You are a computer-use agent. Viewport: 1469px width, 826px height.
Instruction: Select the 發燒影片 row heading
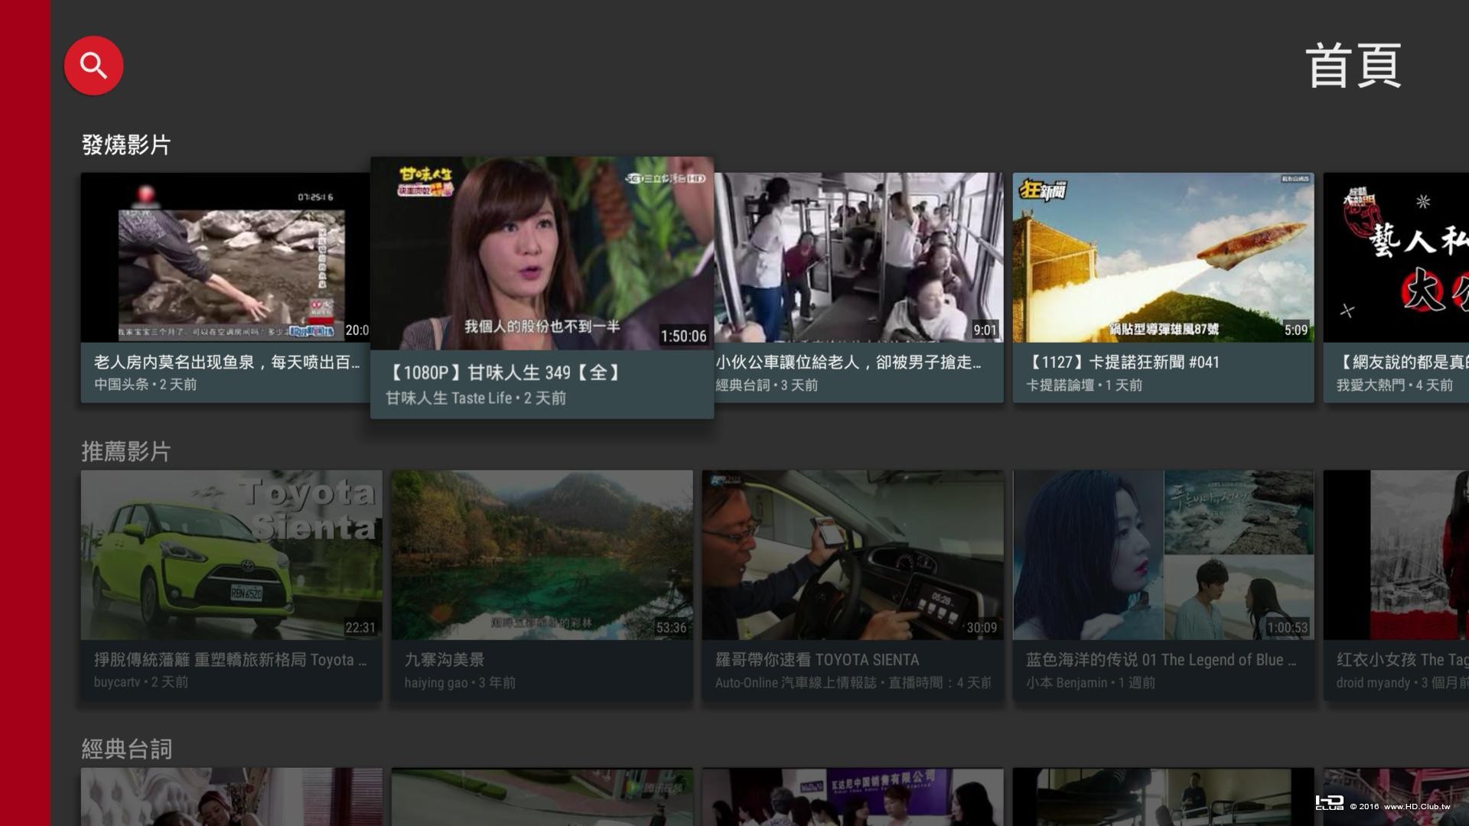(x=126, y=145)
